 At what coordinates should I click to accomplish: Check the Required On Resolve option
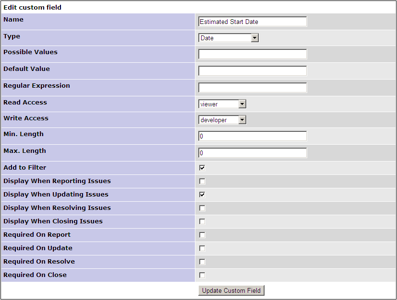click(x=202, y=262)
